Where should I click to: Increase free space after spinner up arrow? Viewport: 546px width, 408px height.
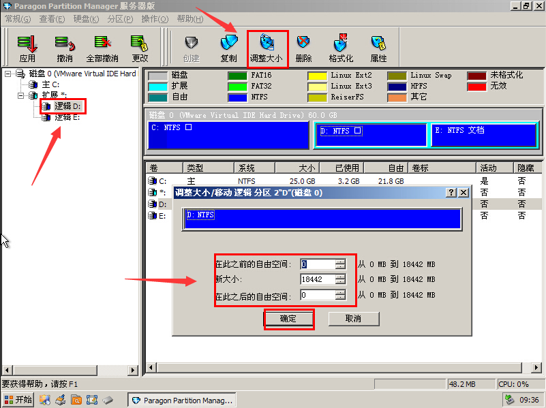pyautogui.click(x=341, y=292)
